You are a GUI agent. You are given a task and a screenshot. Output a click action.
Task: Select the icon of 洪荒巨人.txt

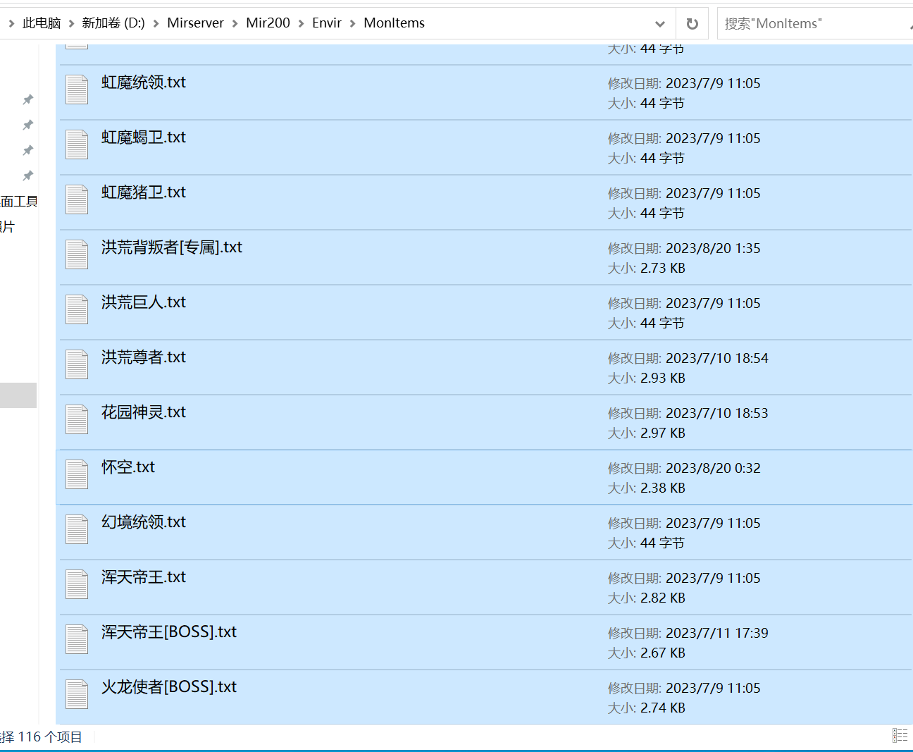point(77,309)
